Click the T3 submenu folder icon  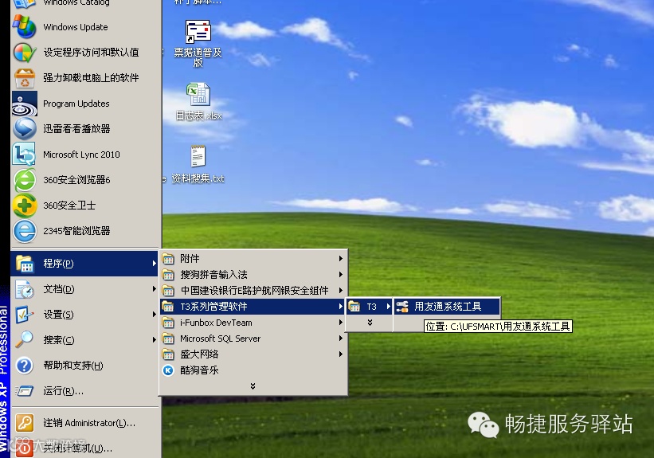click(x=354, y=307)
